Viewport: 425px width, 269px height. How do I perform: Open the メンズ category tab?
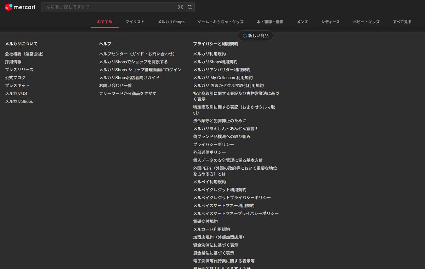(302, 22)
